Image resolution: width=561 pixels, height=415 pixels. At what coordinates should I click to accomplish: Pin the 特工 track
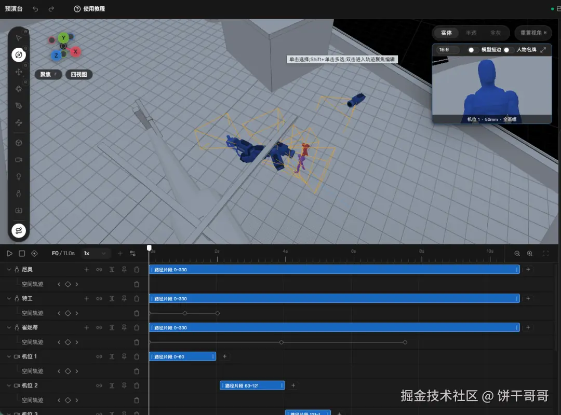coord(124,298)
